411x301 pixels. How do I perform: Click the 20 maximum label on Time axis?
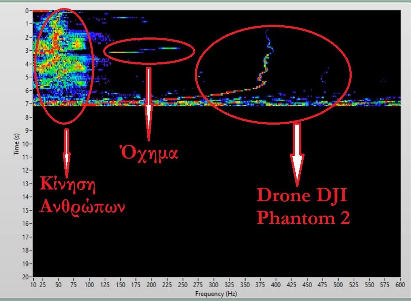[26, 277]
